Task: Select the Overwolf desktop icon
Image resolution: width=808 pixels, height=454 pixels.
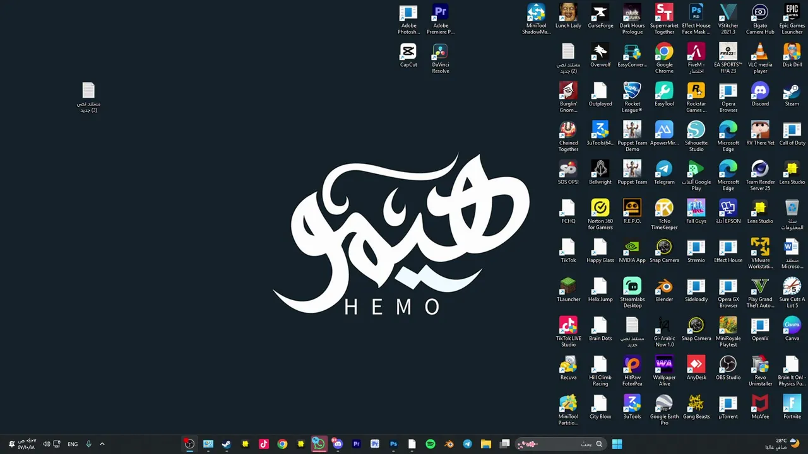Action: [x=600, y=55]
